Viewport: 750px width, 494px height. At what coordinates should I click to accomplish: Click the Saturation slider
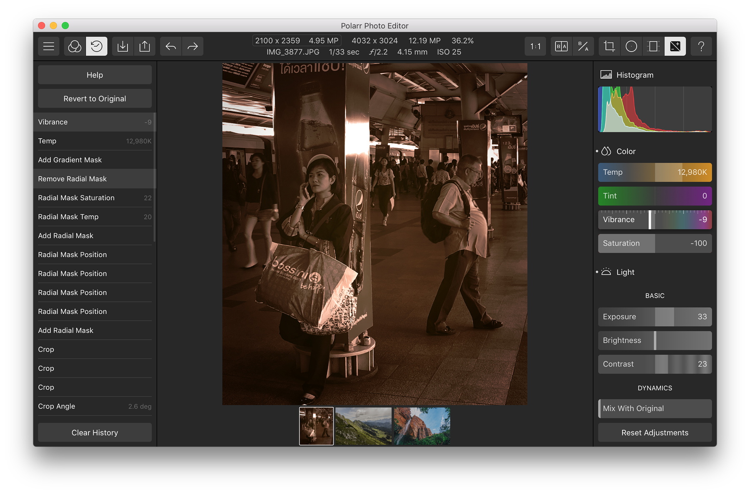[x=655, y=243]
